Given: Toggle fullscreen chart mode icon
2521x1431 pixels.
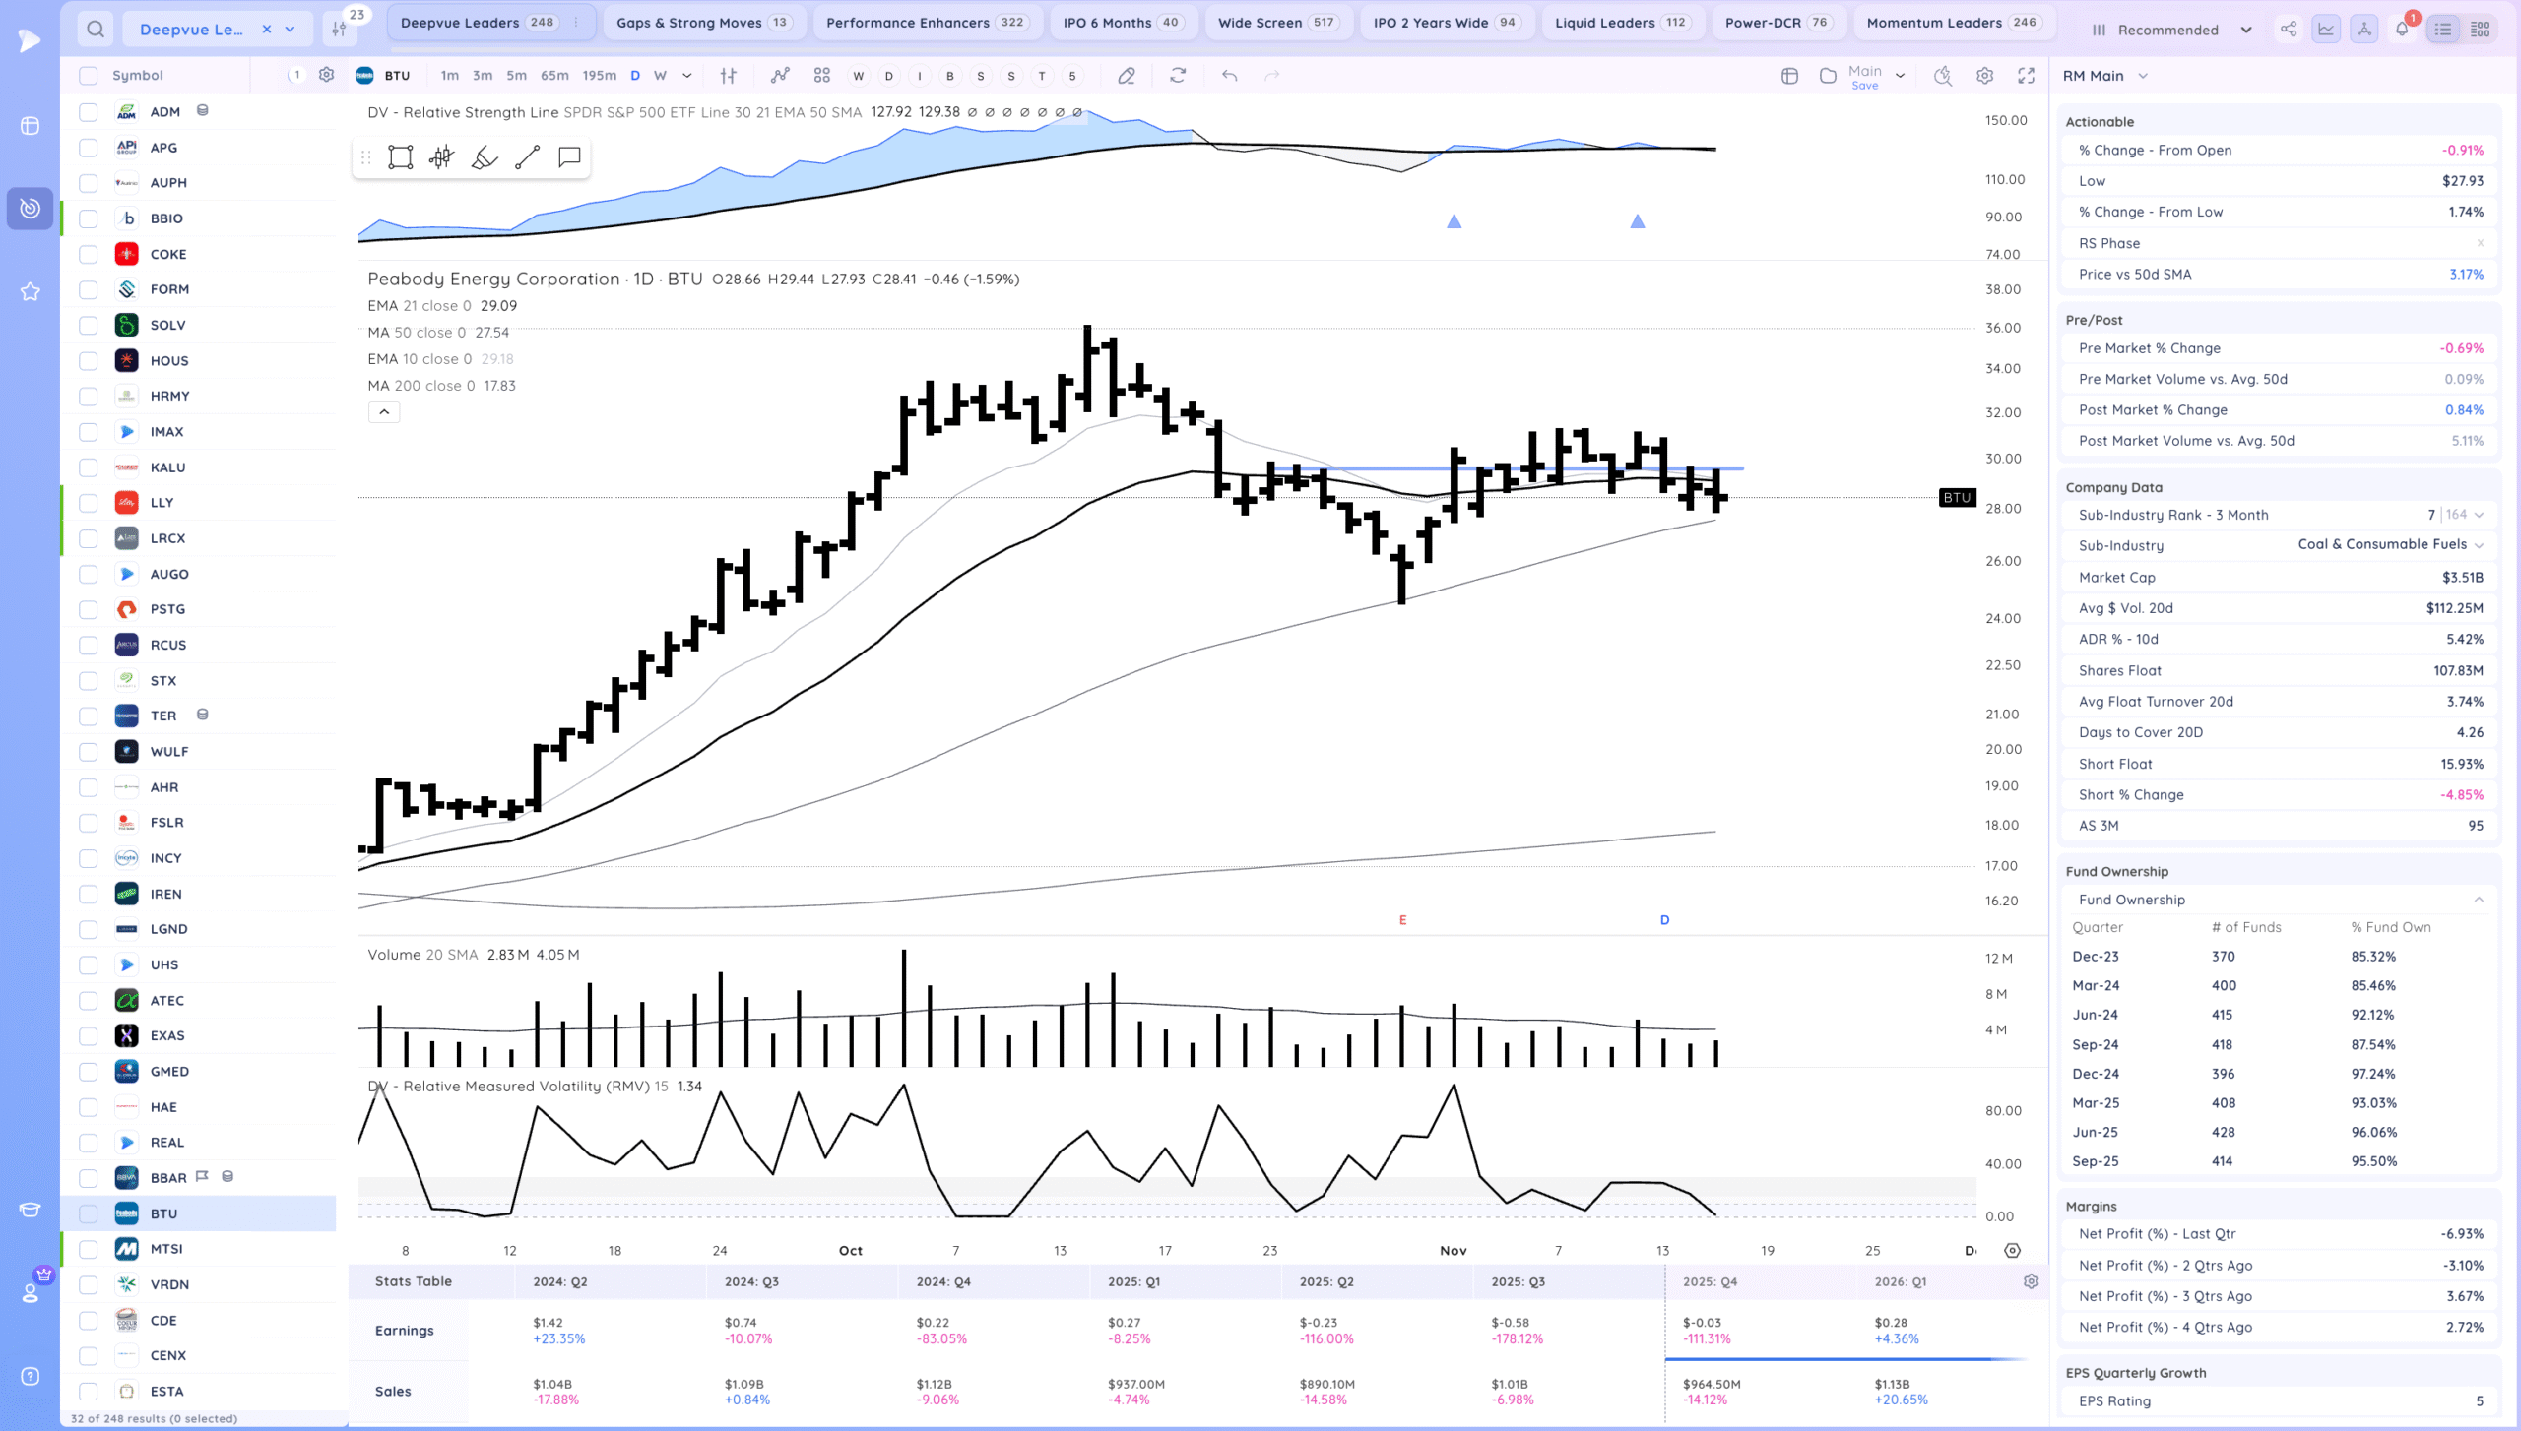Looking at the screenshot, I should pos(2026,76).
